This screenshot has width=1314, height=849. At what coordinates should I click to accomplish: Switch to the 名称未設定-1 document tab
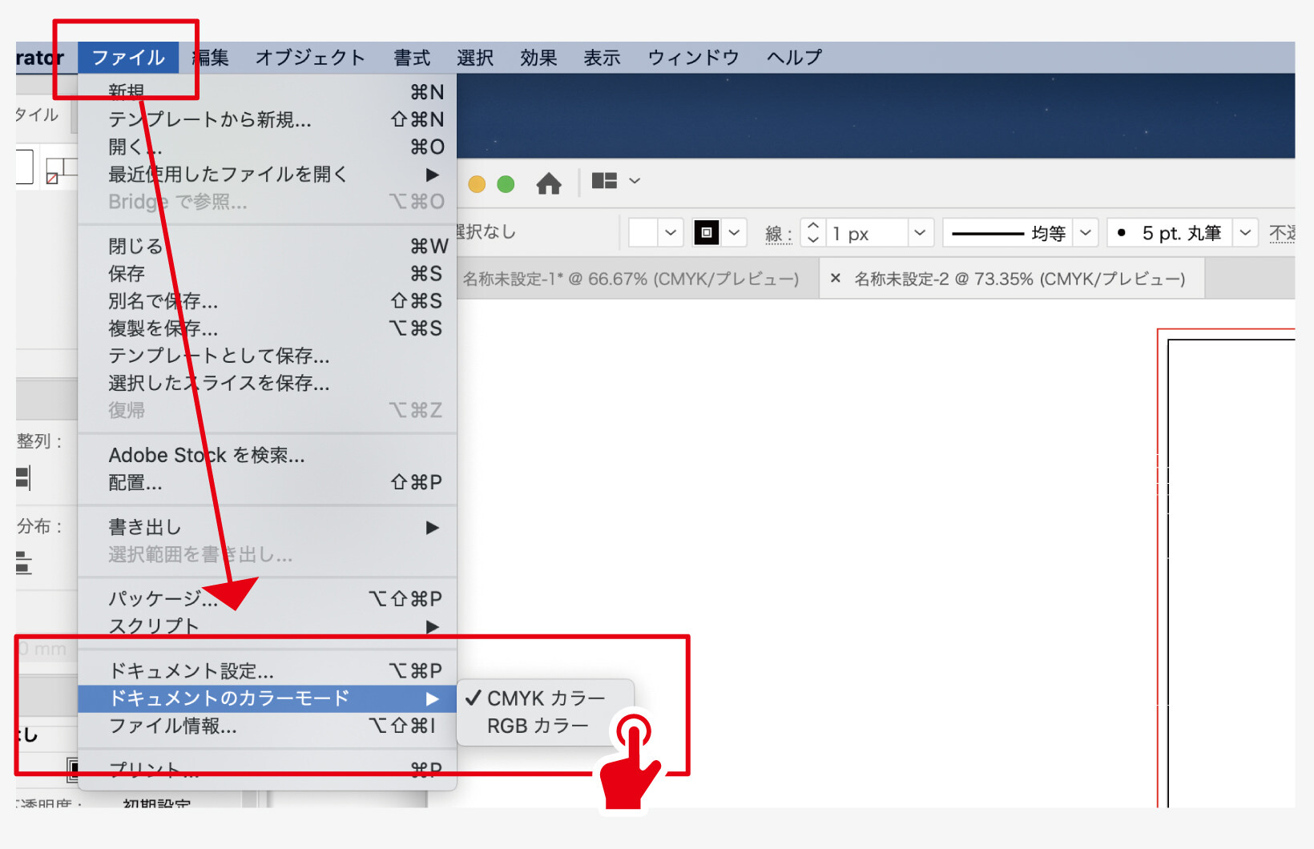[631, 279]
